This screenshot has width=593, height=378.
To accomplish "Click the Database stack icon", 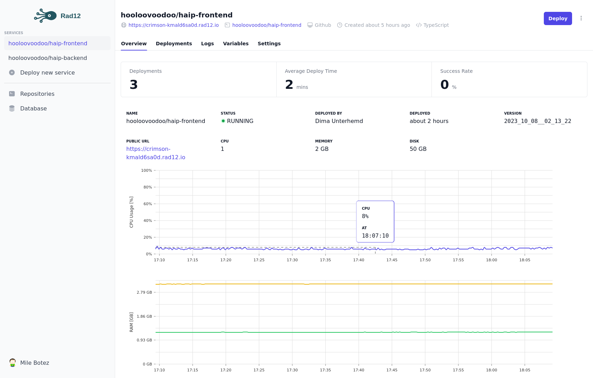I will click(x=12, y=108).
